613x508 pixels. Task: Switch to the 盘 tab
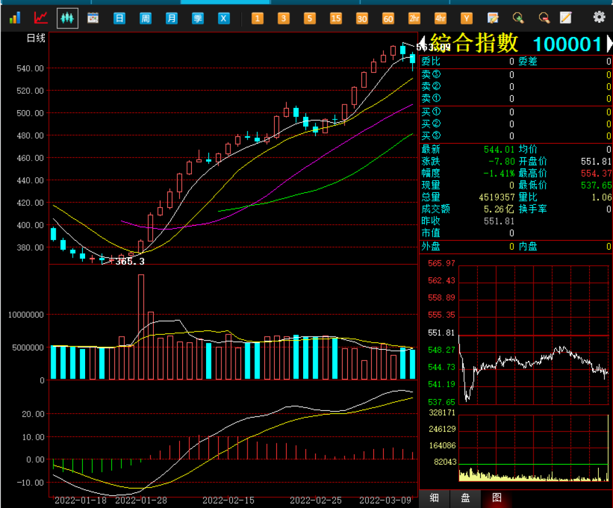(465, 498)
